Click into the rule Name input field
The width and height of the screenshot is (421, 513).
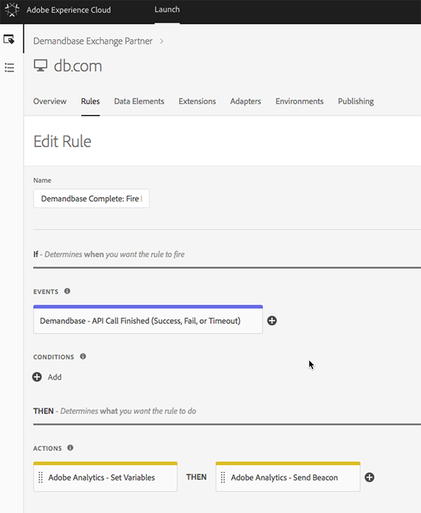coord(91,198)
